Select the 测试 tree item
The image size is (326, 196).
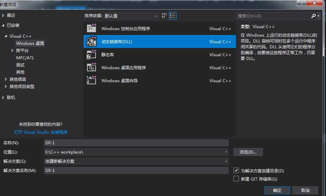[20, 65]
